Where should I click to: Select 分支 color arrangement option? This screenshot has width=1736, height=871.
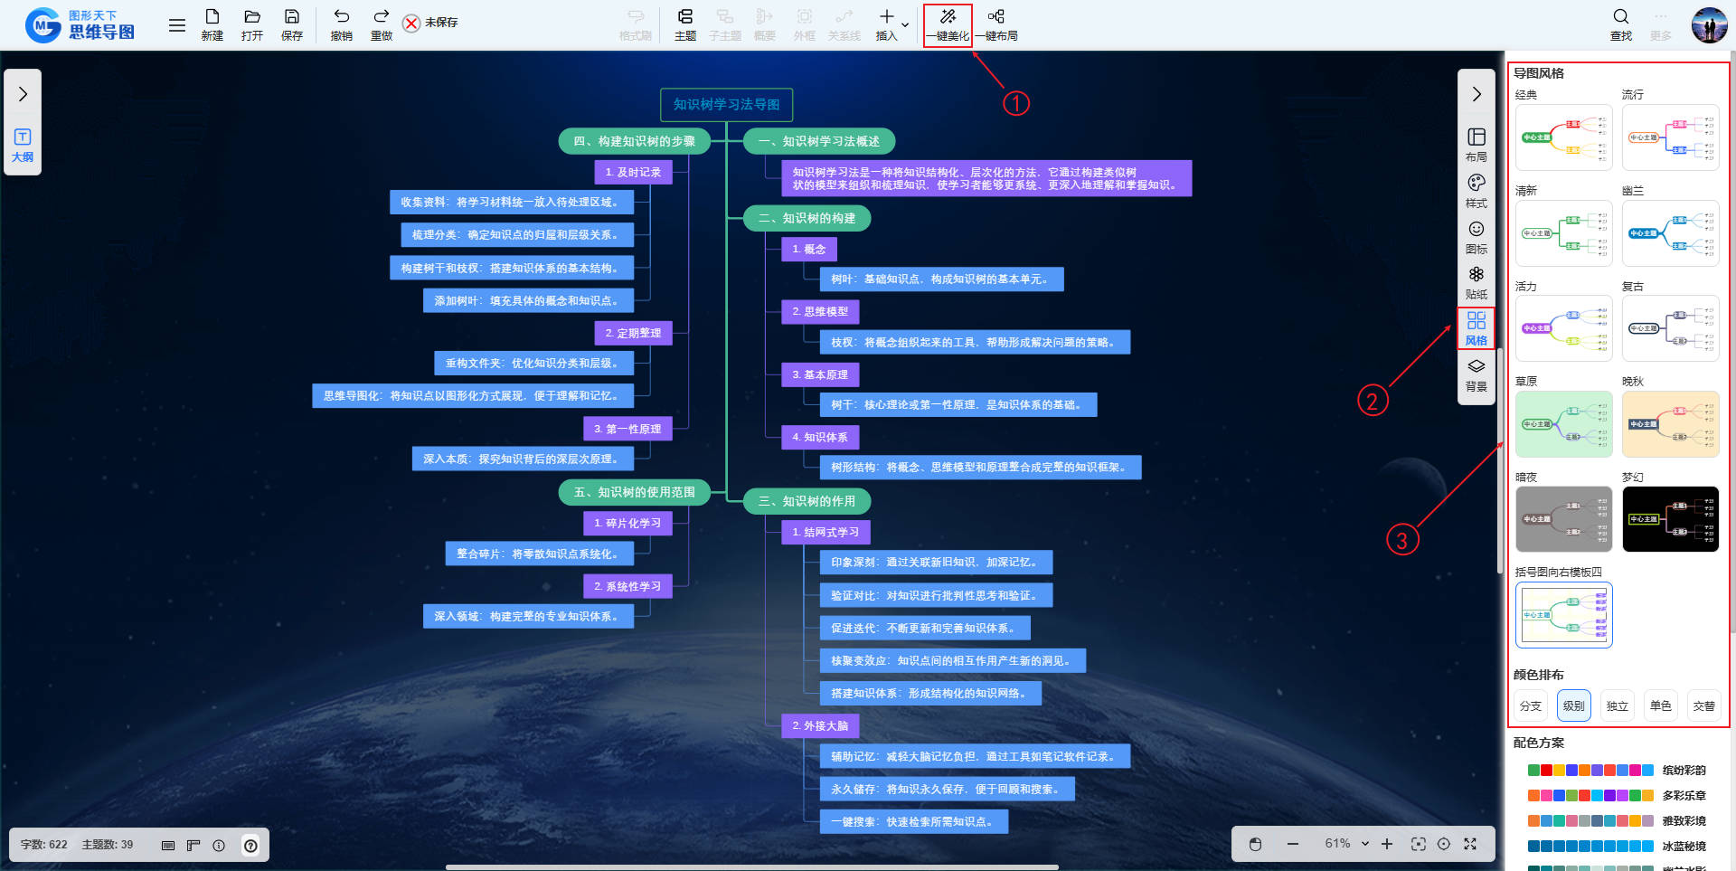point(1530,705)
